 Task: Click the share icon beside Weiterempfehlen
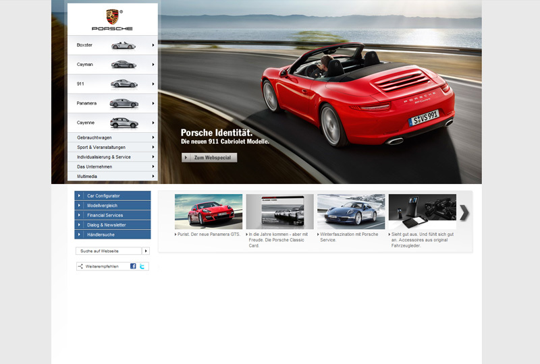click(x=80, y=266)
